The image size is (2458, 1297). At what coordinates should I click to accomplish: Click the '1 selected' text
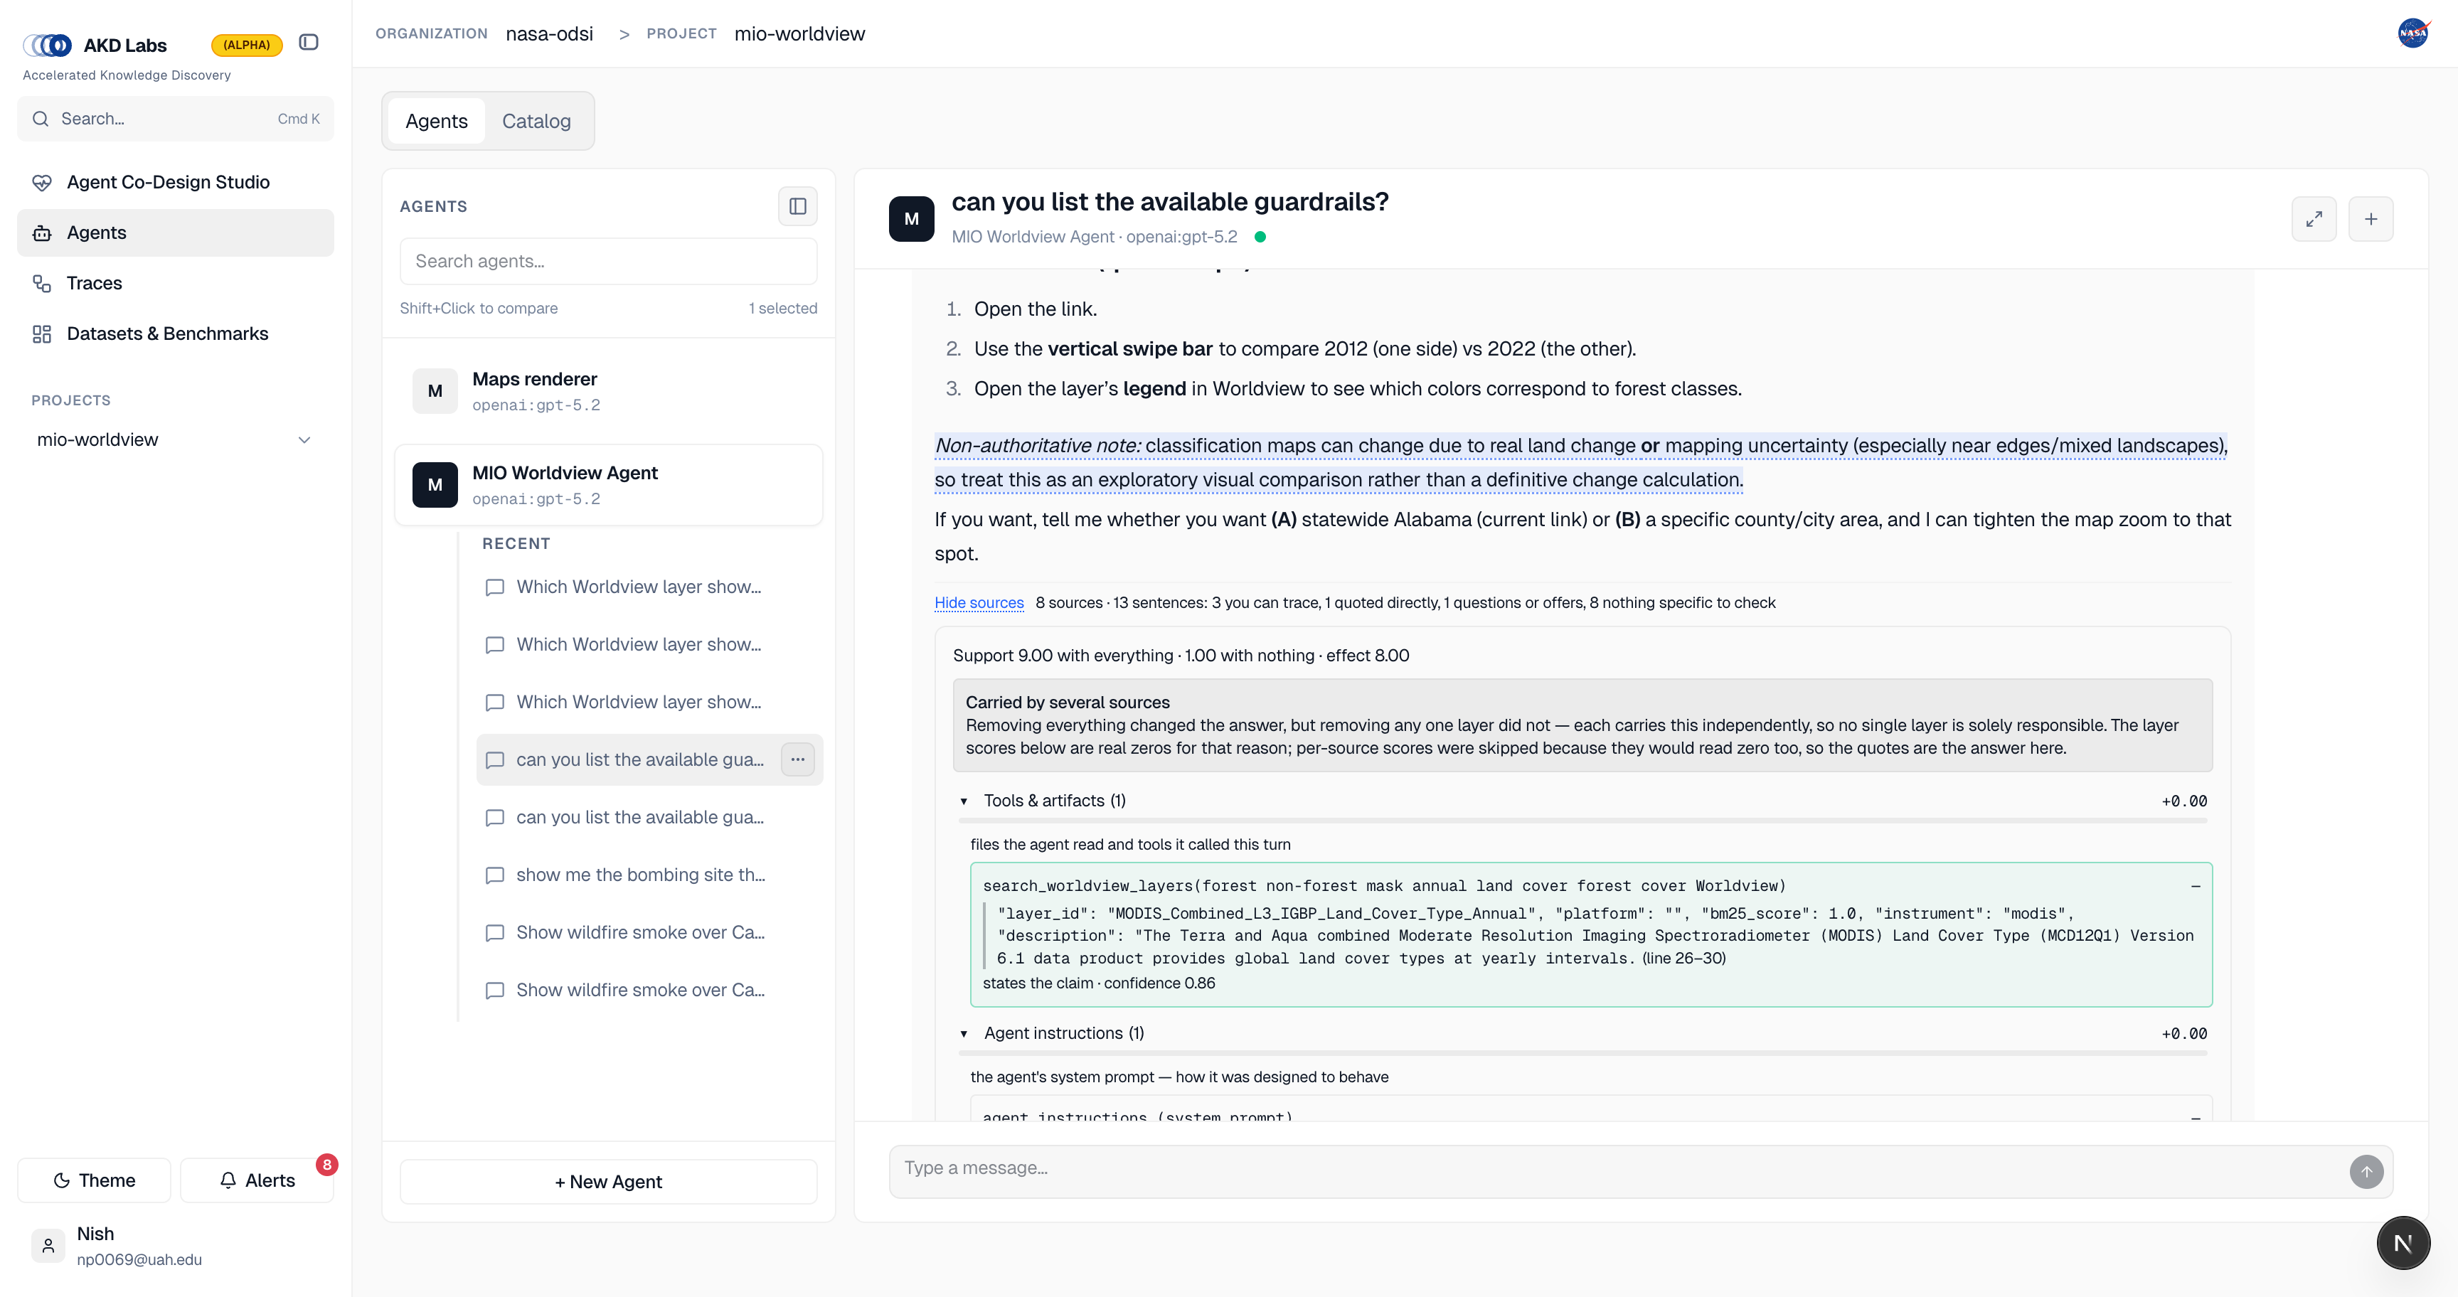[782, 308]
